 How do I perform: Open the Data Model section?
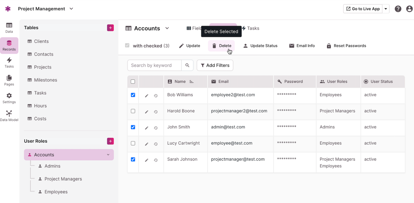(9, 115)
